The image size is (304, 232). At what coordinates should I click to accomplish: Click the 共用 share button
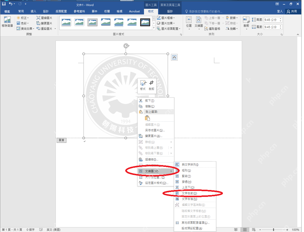[292, 11]
